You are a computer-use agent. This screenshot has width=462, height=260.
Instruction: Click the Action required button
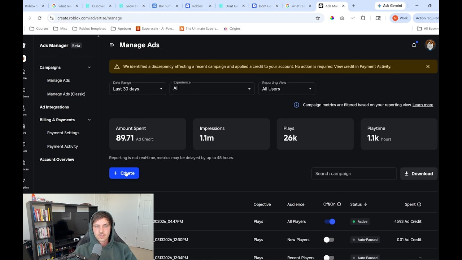426,18
